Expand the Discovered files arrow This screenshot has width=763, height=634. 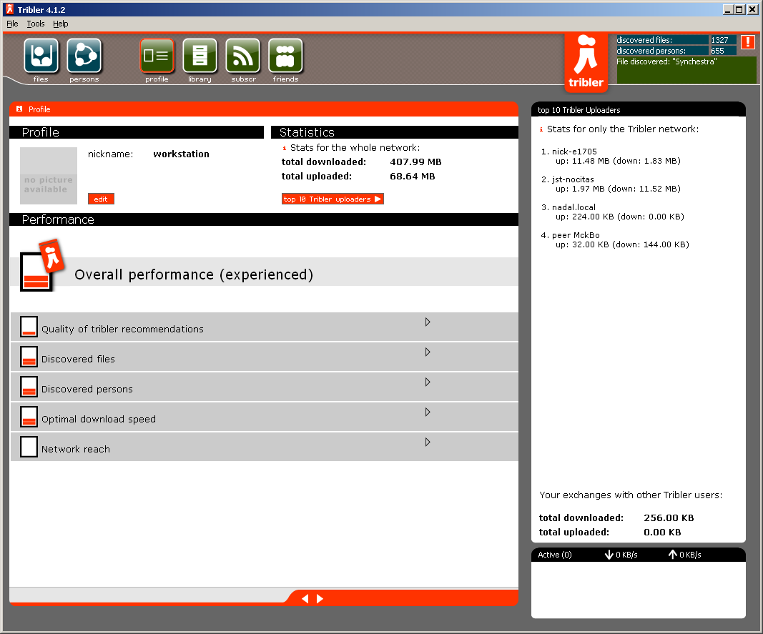pos(427,352)
